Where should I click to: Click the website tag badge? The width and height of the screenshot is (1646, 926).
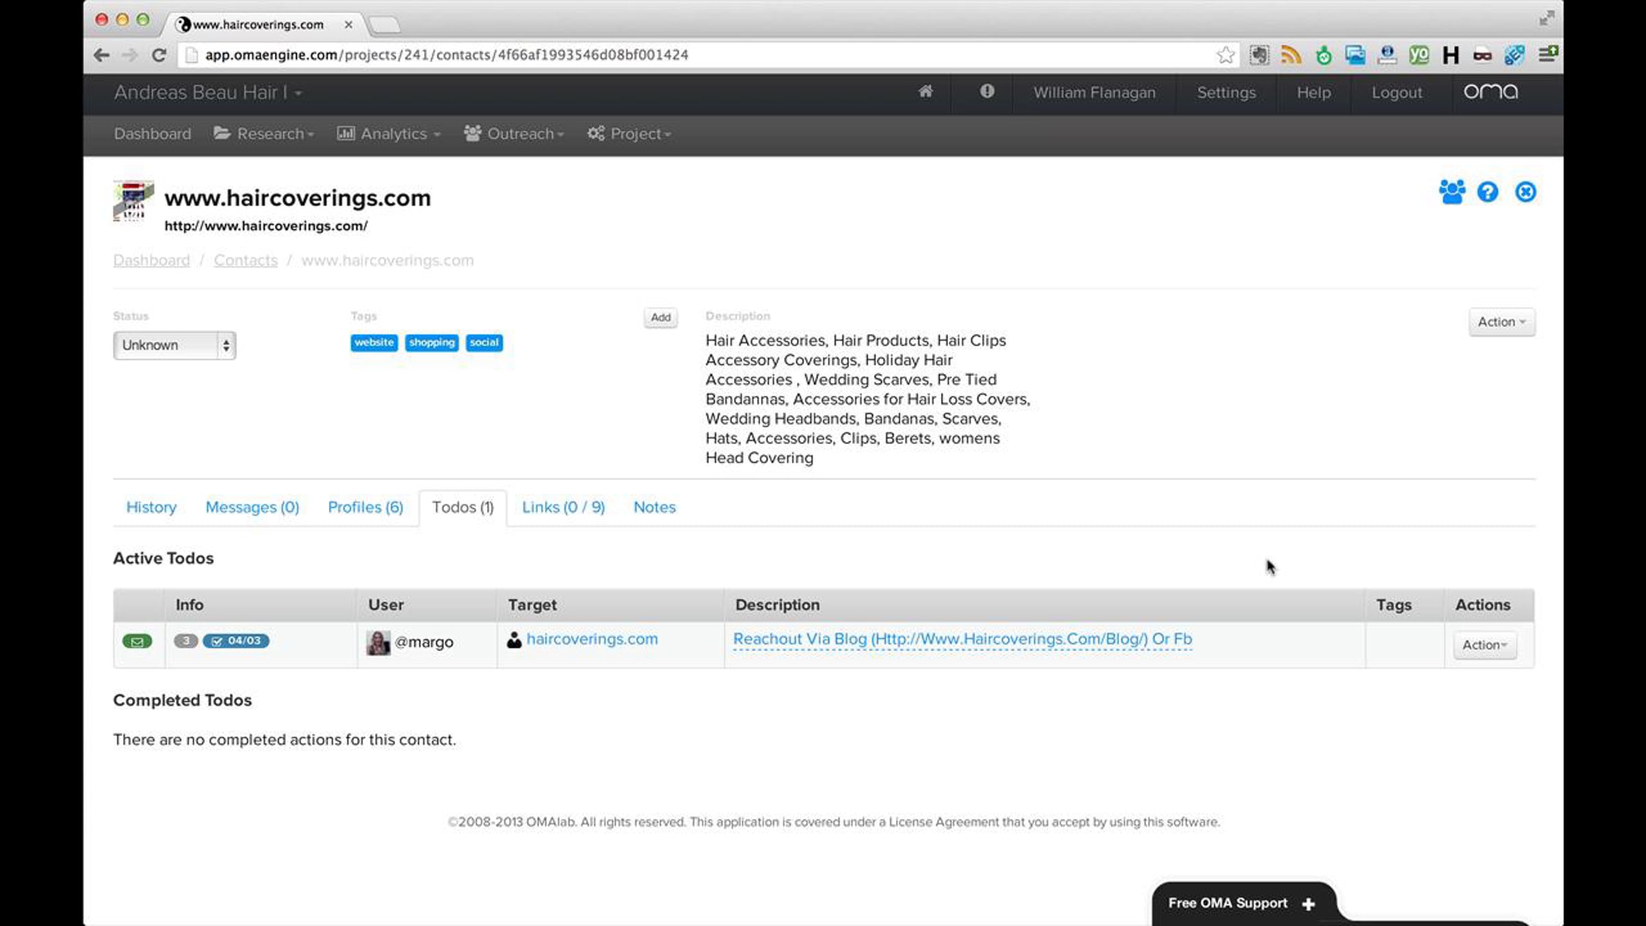coord(374,342)
